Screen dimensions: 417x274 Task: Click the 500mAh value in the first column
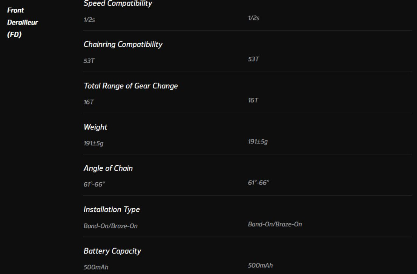pos(96,267)
